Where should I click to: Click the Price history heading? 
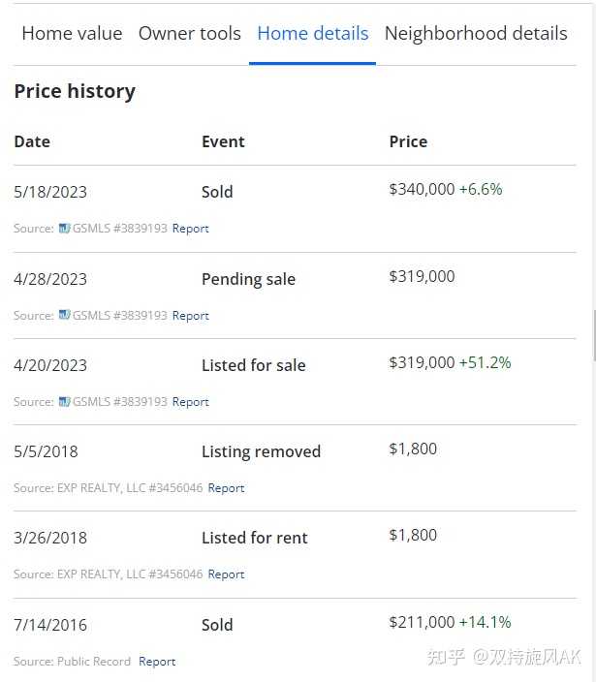[75, 91]
